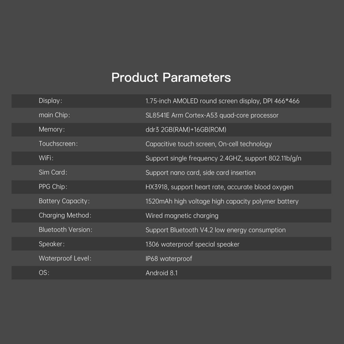Click the ddr3 2GB RAM specification

point(186,129)
